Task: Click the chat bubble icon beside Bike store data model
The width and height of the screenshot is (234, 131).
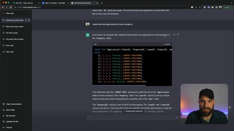Action: [x=4, y=27]
